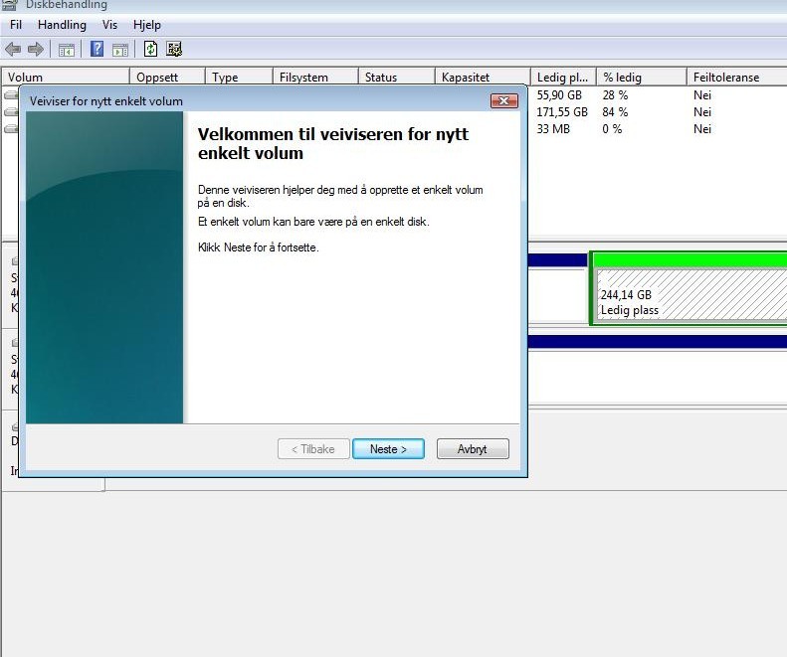The height and width of the screenshot is (657, 787).
Task: Show or hide the console tree icon
Action: point(67,50)
